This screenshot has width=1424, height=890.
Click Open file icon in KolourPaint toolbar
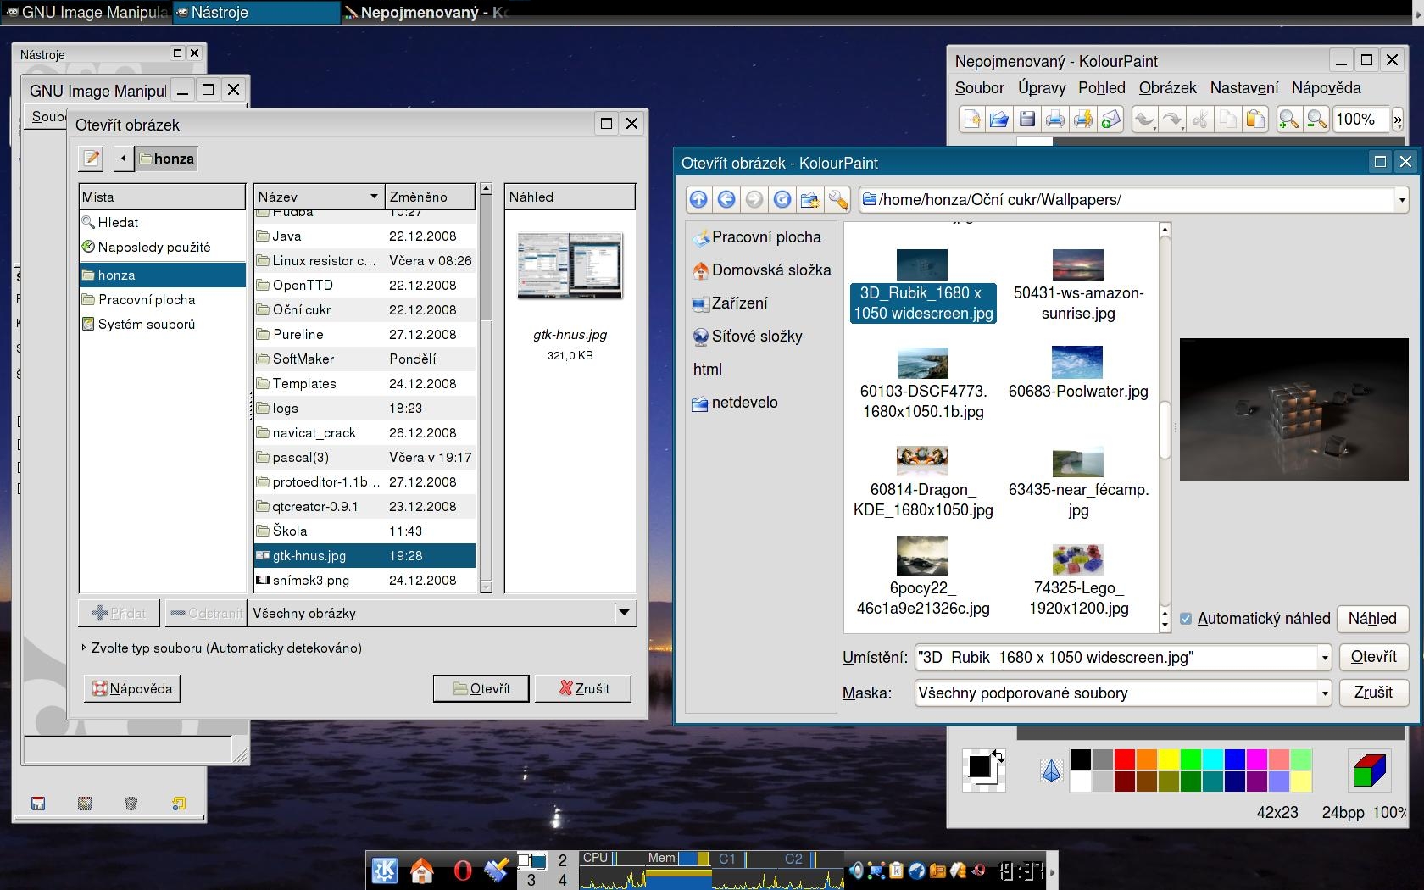tap(999, 120)
